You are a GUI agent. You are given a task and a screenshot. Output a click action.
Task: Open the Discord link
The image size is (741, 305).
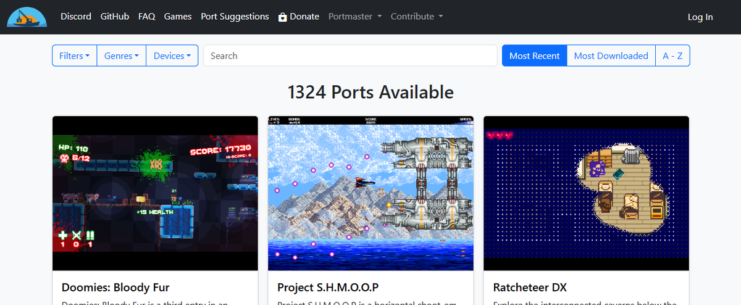coord(76,17)
